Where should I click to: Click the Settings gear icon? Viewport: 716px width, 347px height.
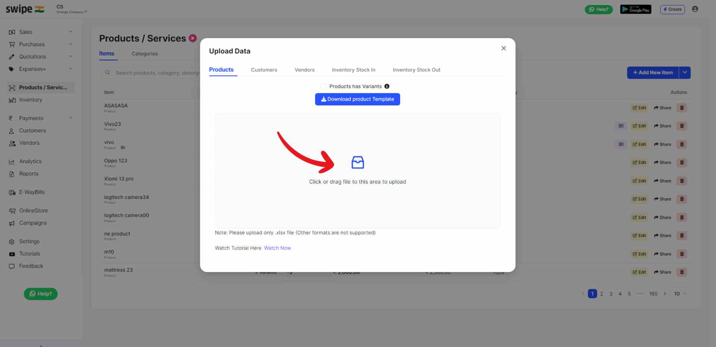[12, 242]
